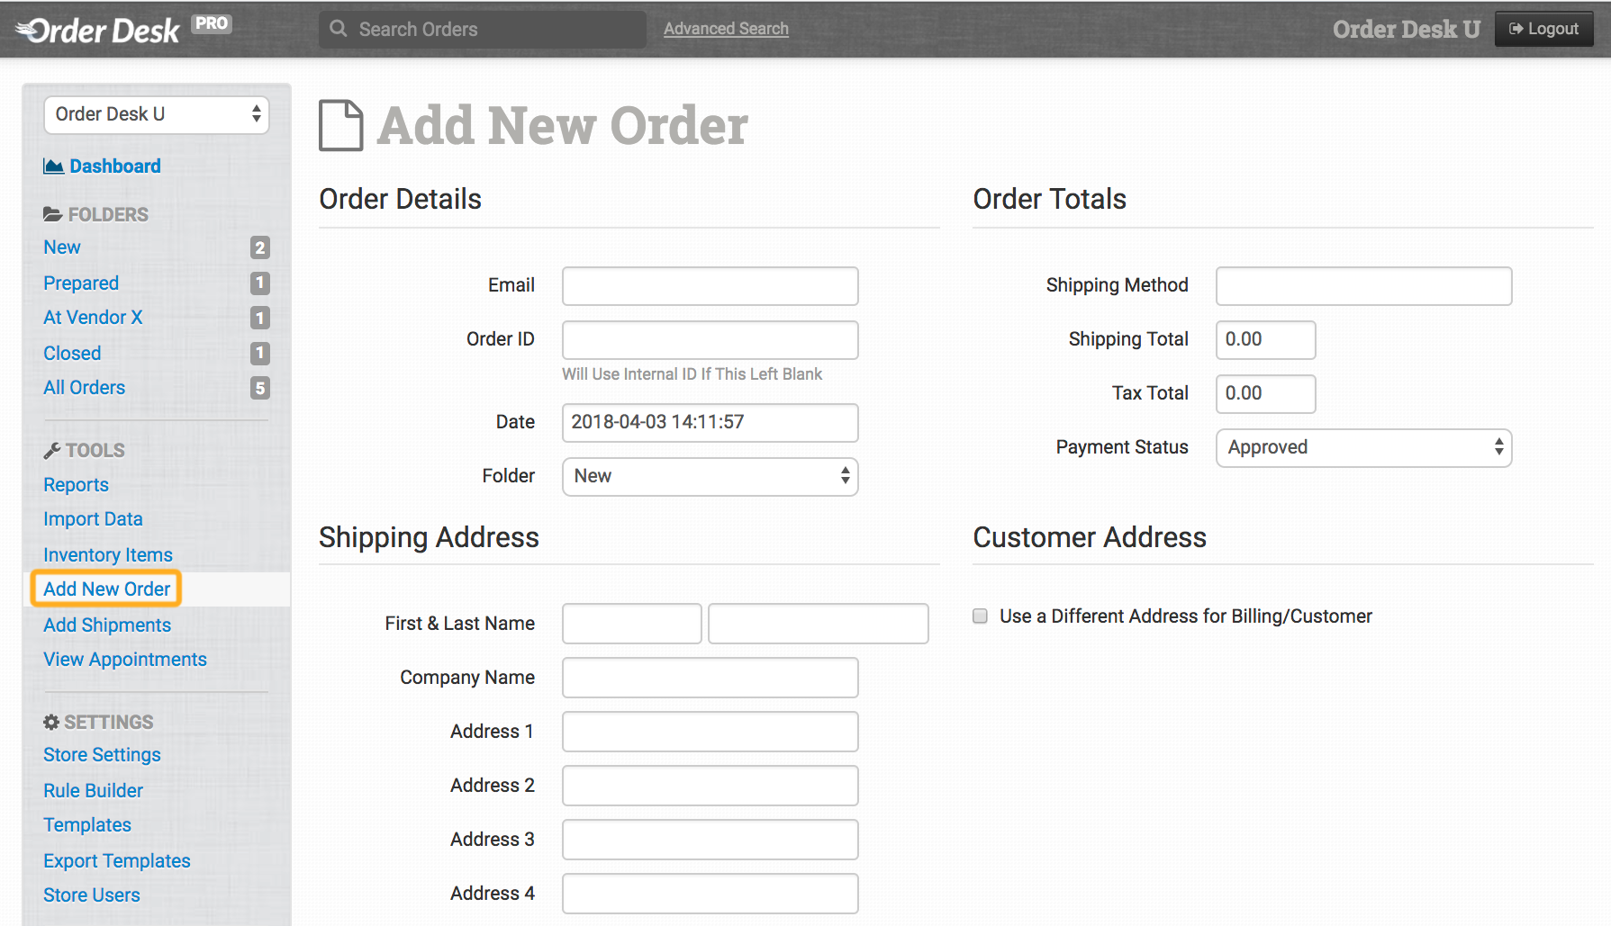The height and width of the screenshot is (926, 1611).
Task: Open the store selector dropdown
Action: (x=157, y=114)
